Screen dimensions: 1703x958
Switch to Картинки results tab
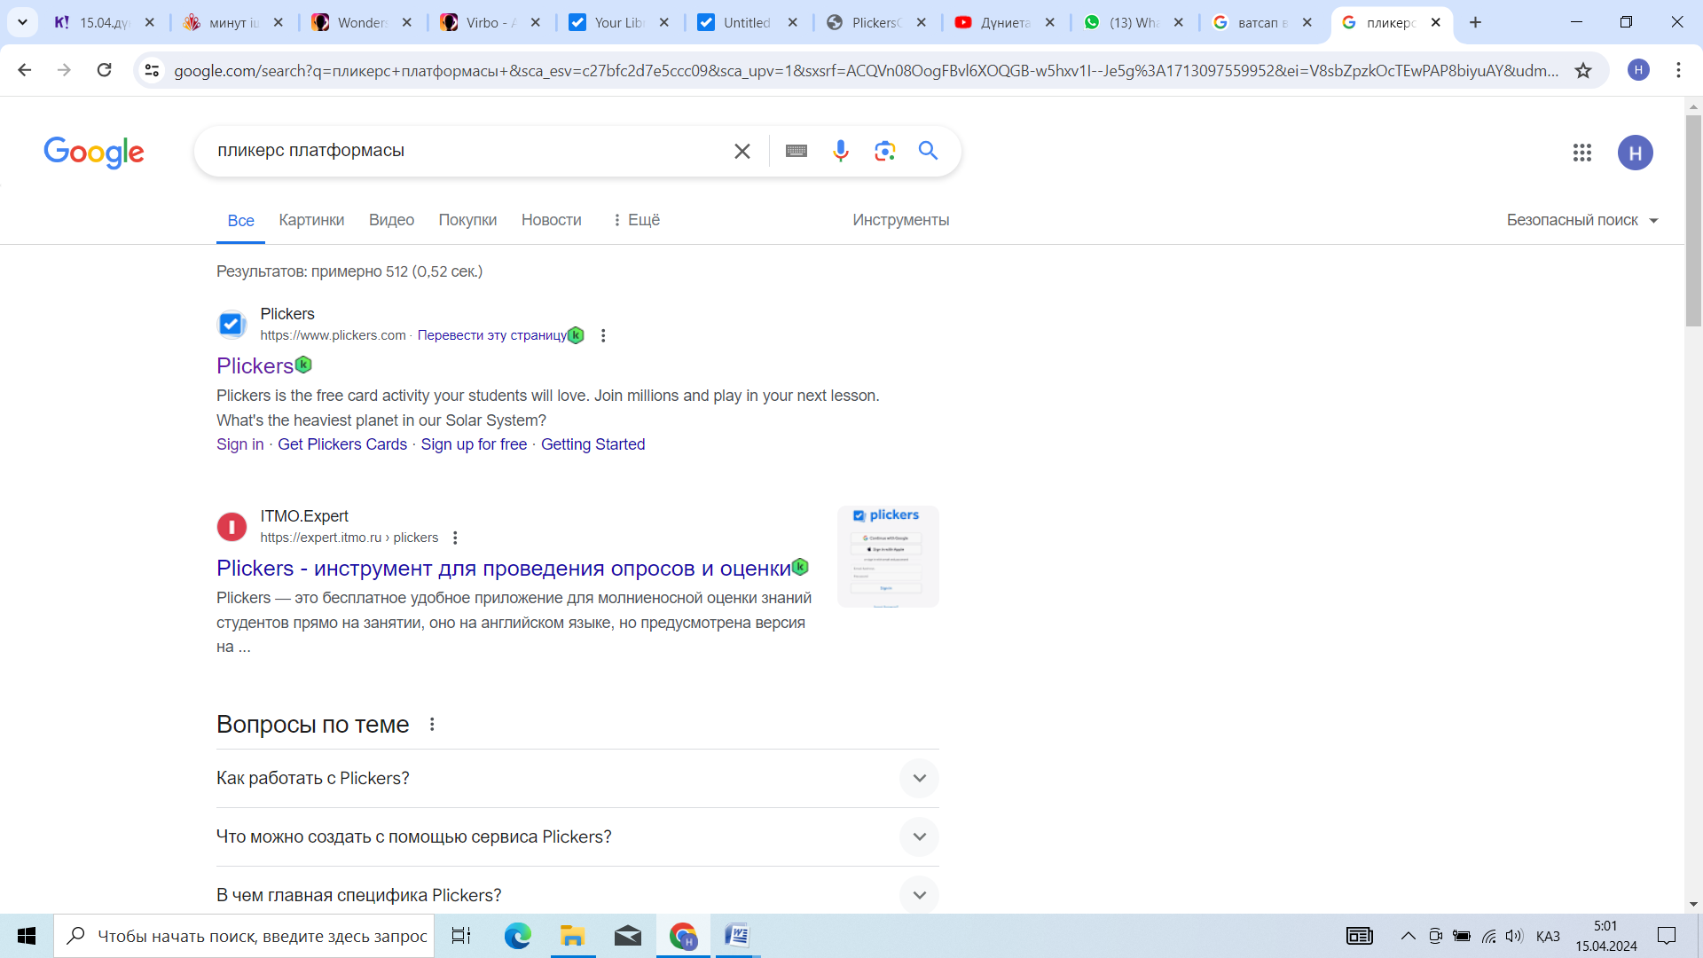[310, 220]
